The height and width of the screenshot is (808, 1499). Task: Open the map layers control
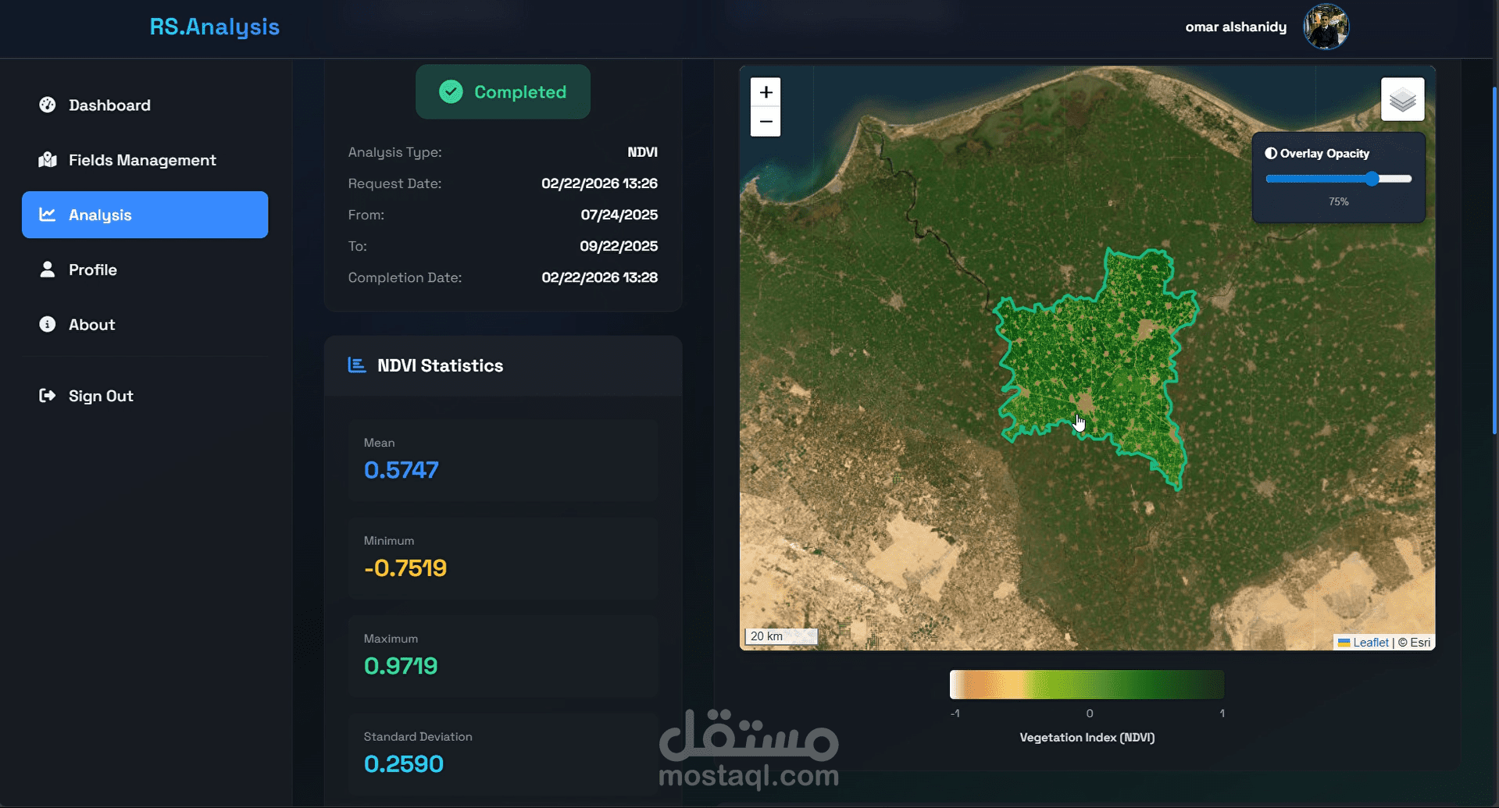click(1402, 99)
